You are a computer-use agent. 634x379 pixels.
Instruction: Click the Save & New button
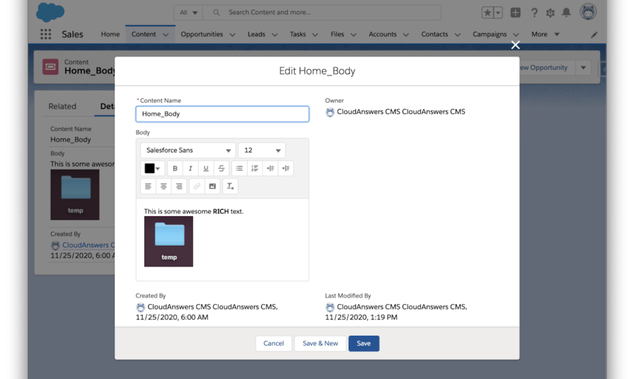pyautogui.click(x=320, y=344)
